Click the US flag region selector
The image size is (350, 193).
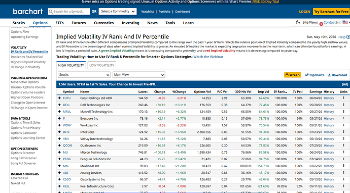coord(345,22)
